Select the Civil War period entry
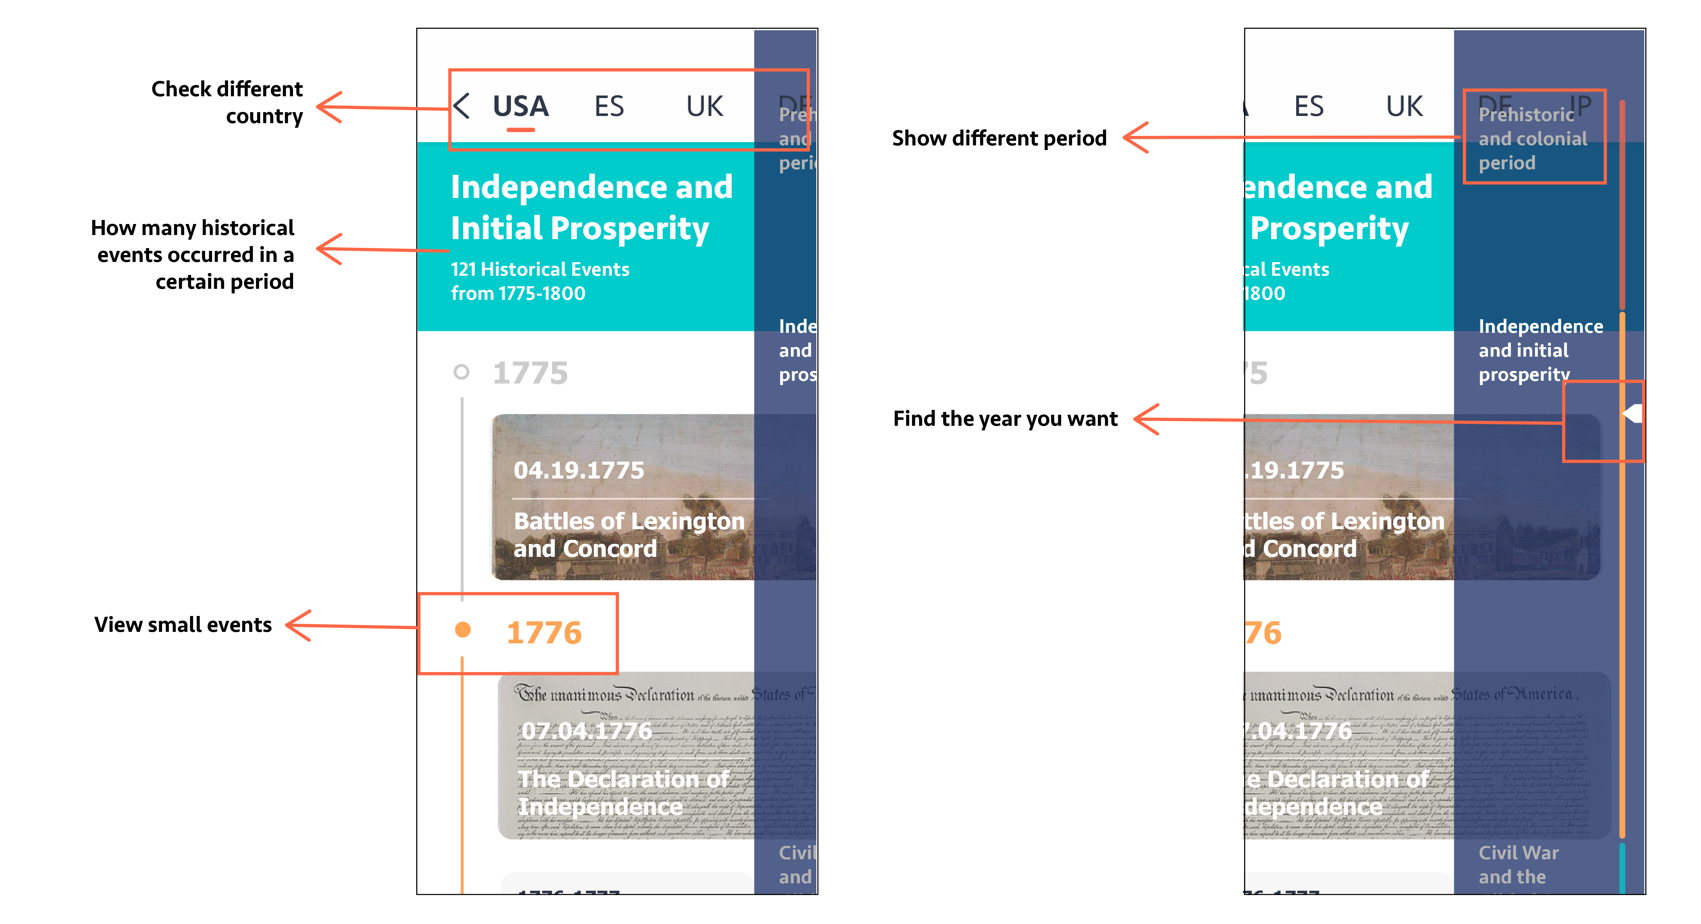Screen dimensions: 1701x924 point(1519,864)
